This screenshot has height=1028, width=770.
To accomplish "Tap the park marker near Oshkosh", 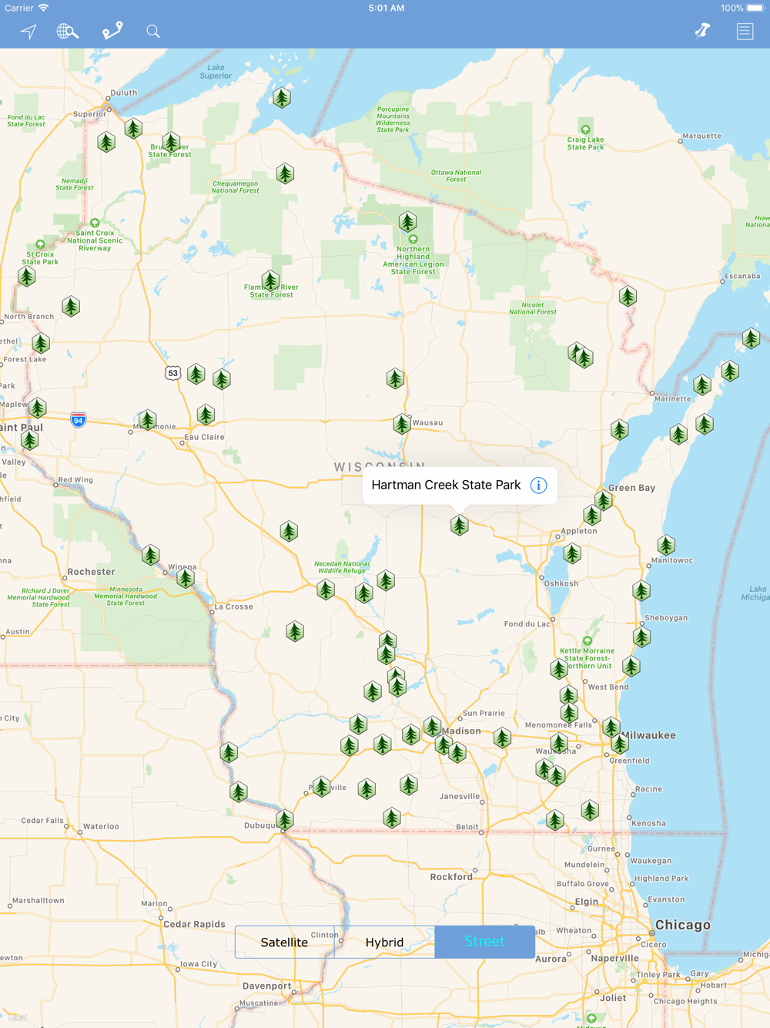I will (572, 553).
